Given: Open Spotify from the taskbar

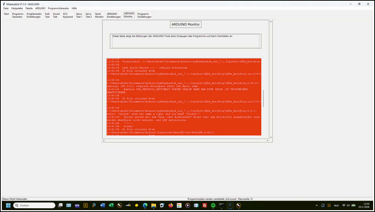Looking at the screenshot, I should pyautogui.click(x=213, y=205).
